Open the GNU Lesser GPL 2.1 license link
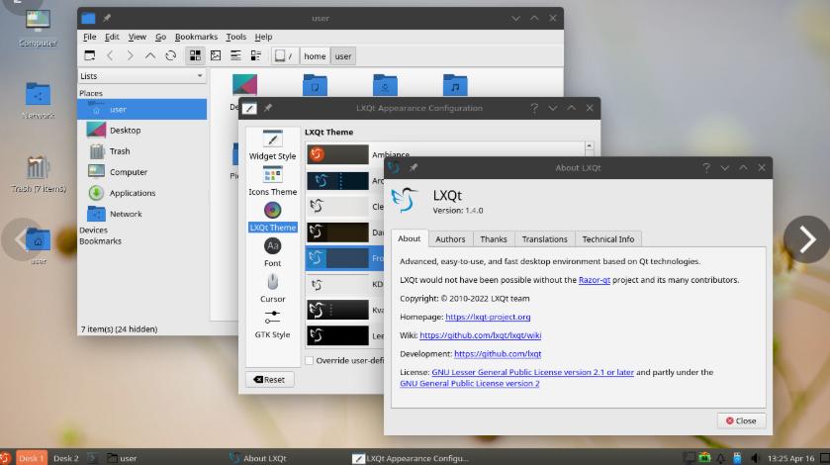This screenshot has height=465, width=830. pyautogui.click(x=532, y=372)
